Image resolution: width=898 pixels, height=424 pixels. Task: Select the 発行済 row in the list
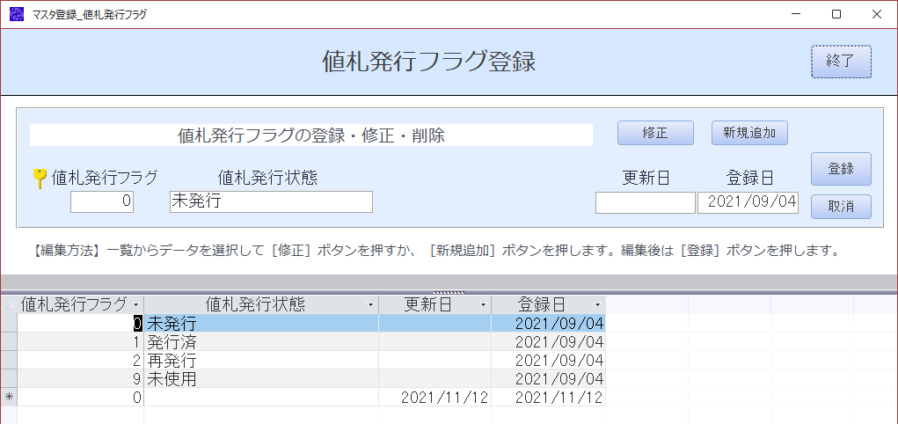[303, 341]
